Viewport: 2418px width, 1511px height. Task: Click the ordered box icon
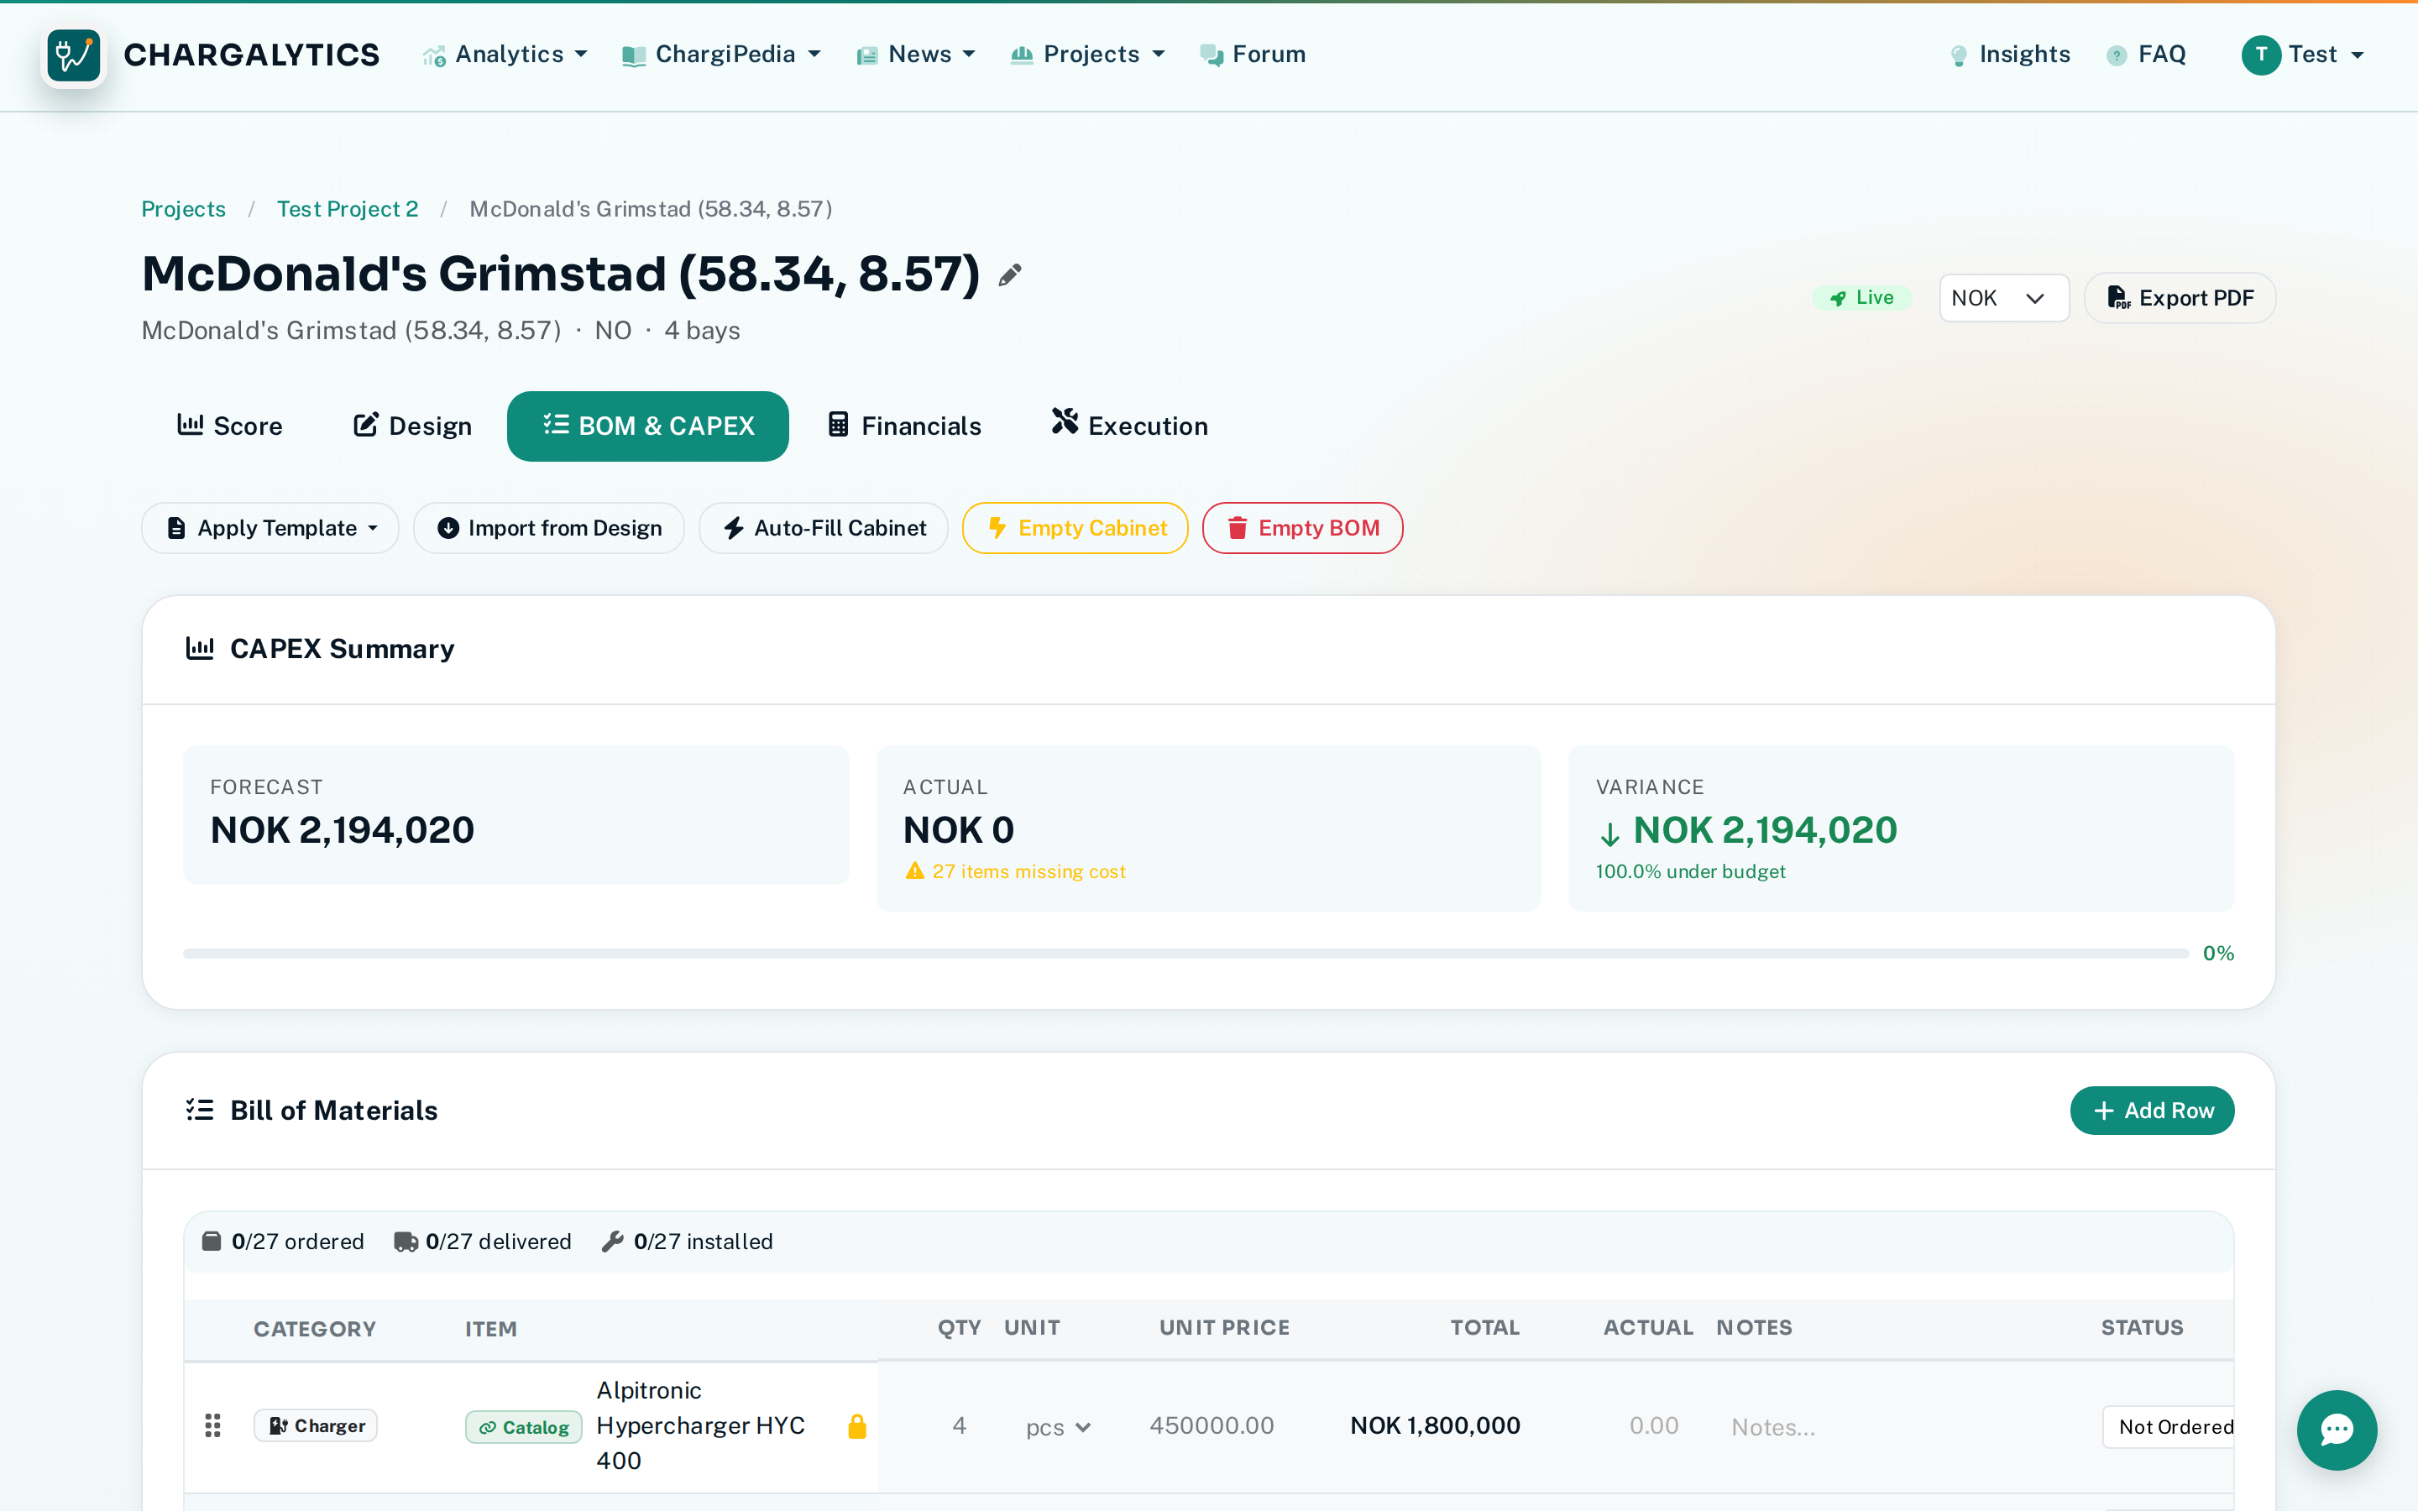(x=212, y=1242)
